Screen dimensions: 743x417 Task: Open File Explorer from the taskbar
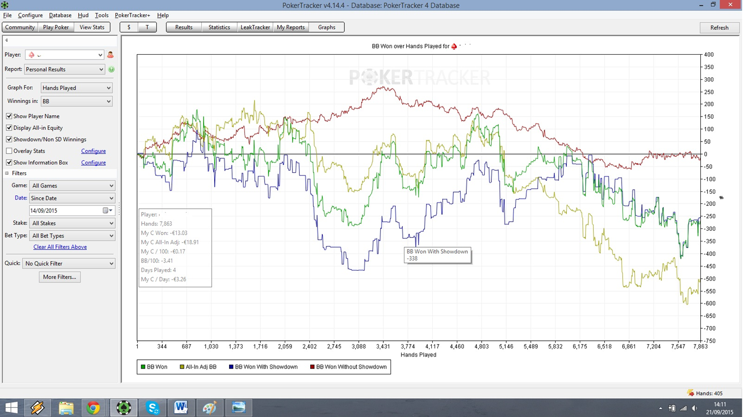click(66, 408)
